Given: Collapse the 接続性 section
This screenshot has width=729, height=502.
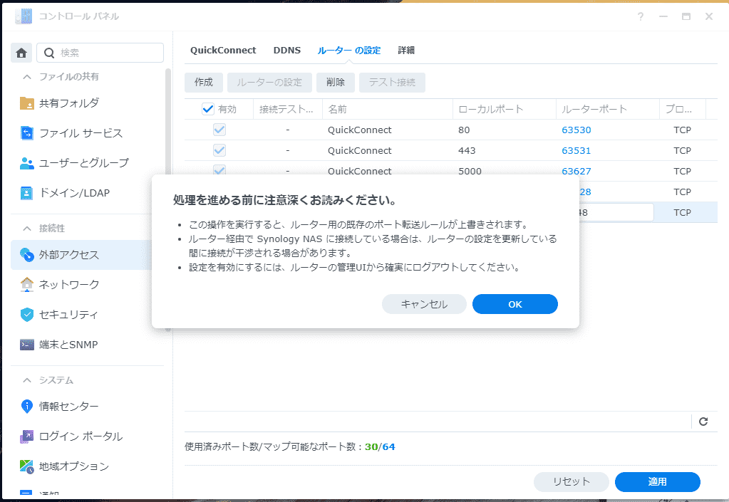Looking at the screenshot, I should tap(27, 229).
